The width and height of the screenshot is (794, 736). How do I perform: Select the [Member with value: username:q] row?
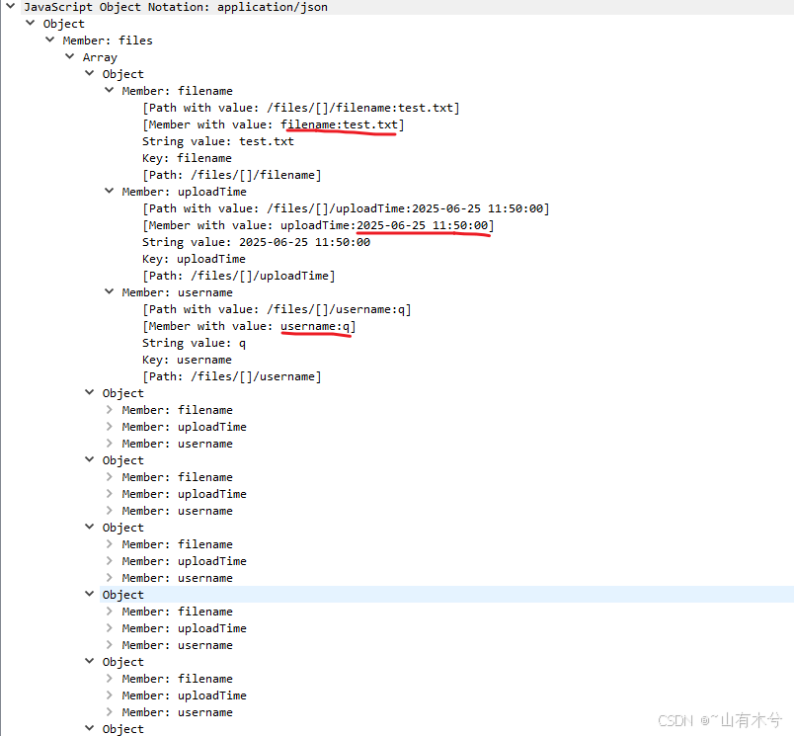(249, 326)
